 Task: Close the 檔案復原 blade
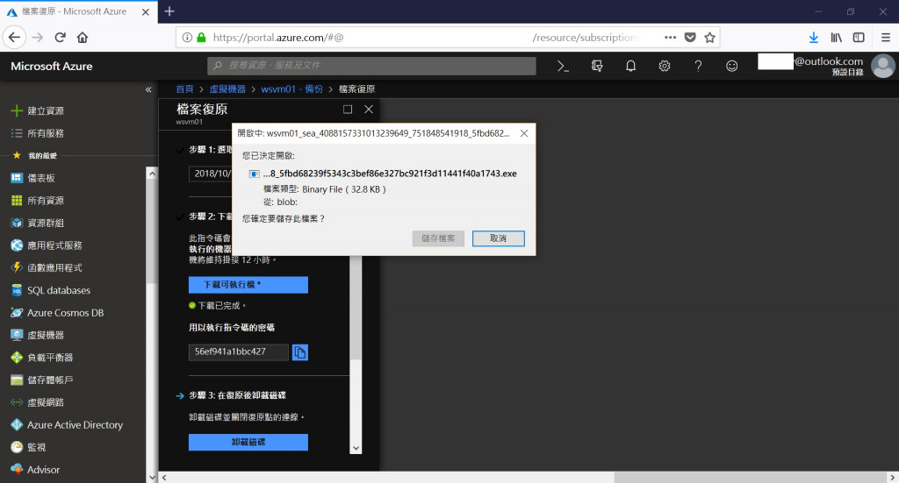pyautogui.click(x=369, y=110)
